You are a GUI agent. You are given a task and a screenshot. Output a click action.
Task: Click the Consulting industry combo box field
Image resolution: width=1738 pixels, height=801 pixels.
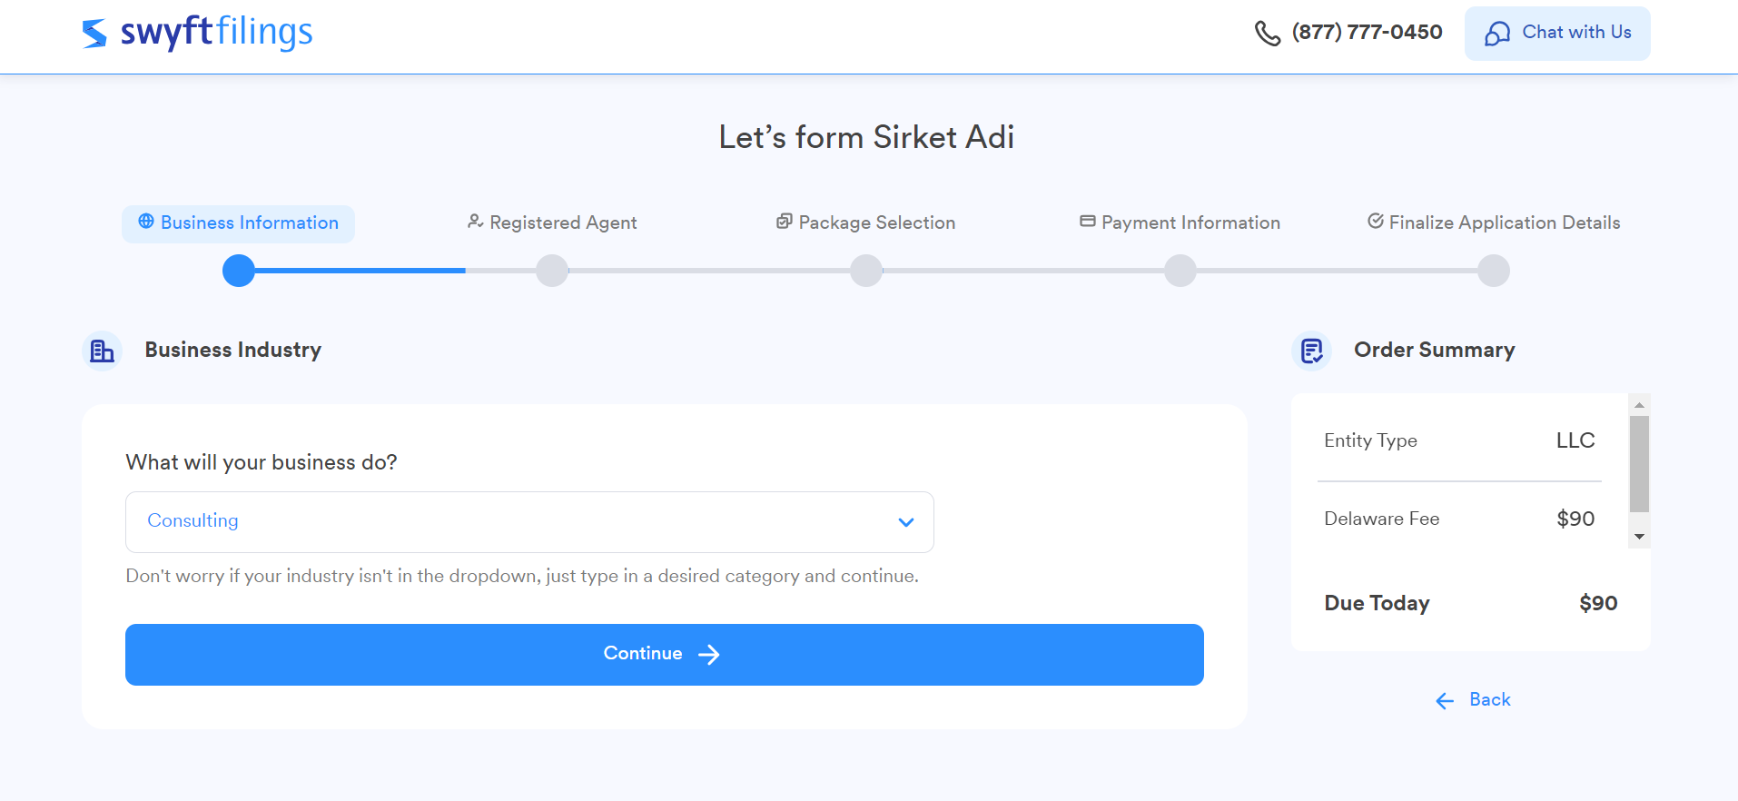[529, 522]
